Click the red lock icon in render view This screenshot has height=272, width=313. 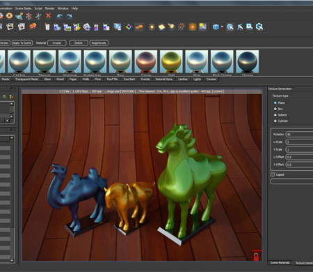click(256, 257)
